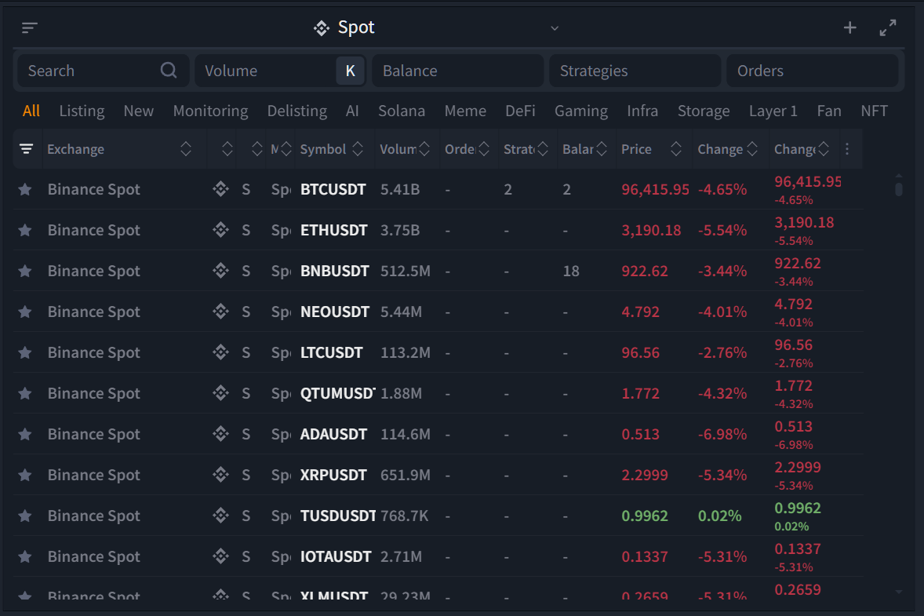This screenshot has width=924, height=616.
Task: Click the Binance logo icon in XRPUSDT row
Action: 221,474
